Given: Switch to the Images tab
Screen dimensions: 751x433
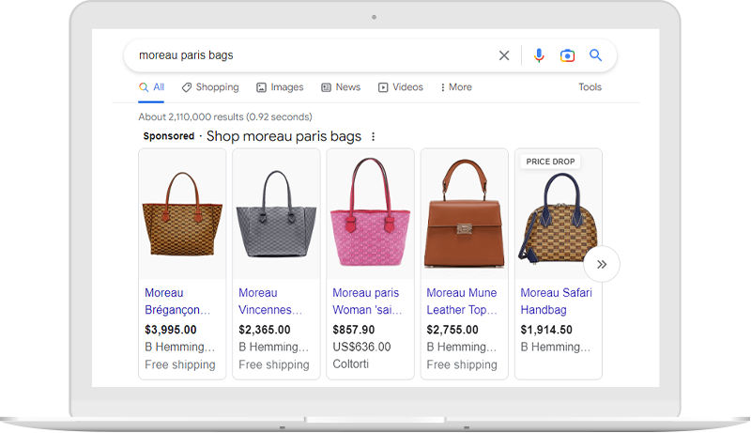Looking at the screenshot, I should (280, 87).
